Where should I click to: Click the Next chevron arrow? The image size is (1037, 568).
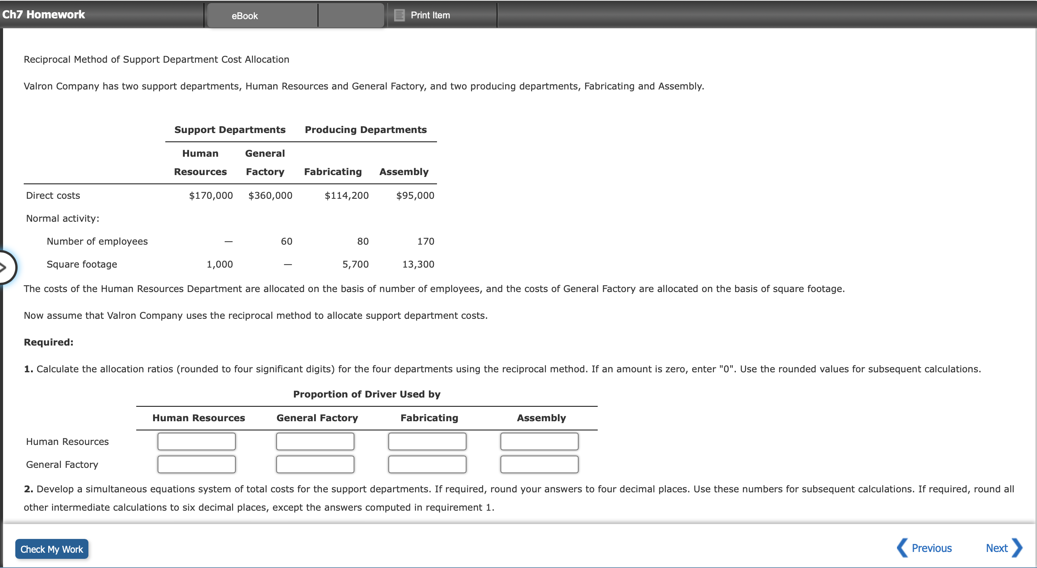[1017, 548]
